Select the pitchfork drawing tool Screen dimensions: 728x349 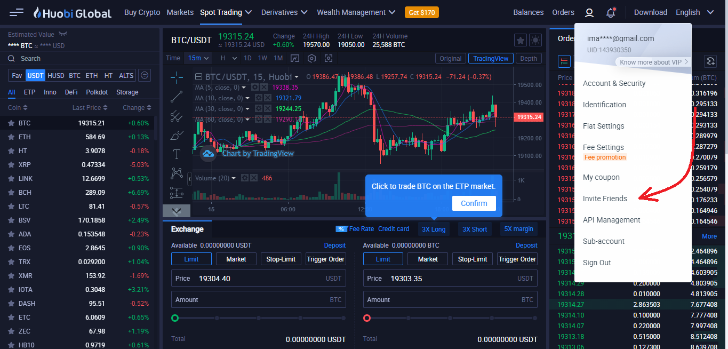[177, 116]
